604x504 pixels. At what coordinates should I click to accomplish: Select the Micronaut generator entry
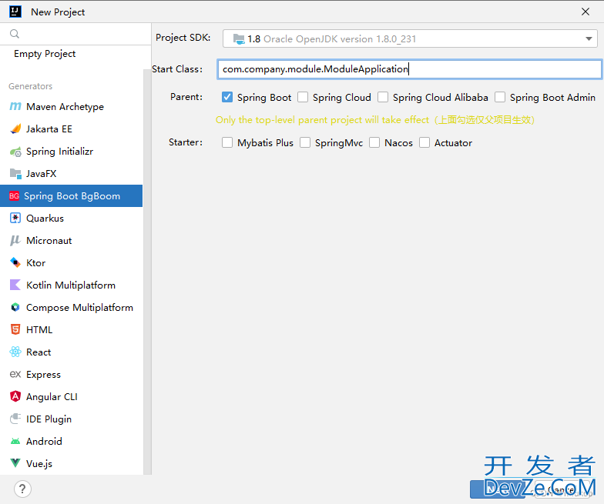(49, 241)
